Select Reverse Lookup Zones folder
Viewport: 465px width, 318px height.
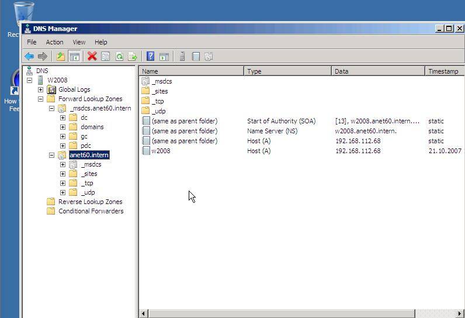coord(90,202)
